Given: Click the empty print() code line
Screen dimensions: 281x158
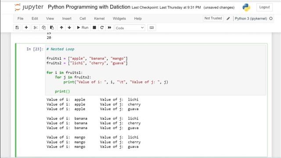Looking at the screenshot, I should pos(62,91).
